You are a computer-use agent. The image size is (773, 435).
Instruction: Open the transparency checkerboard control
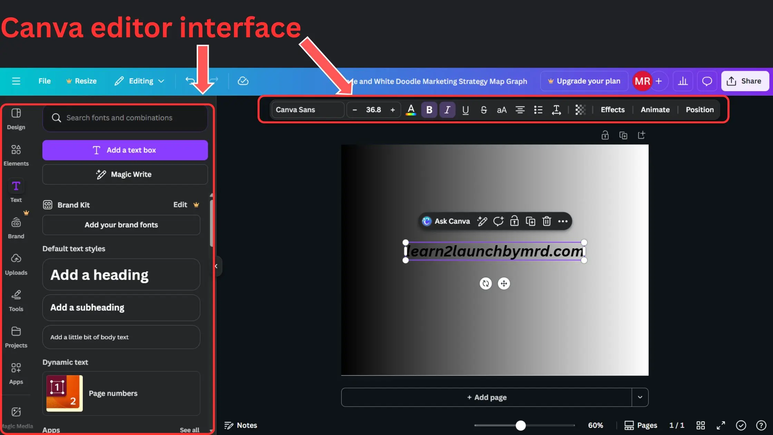pyautogui.click(x=580, y=110)
